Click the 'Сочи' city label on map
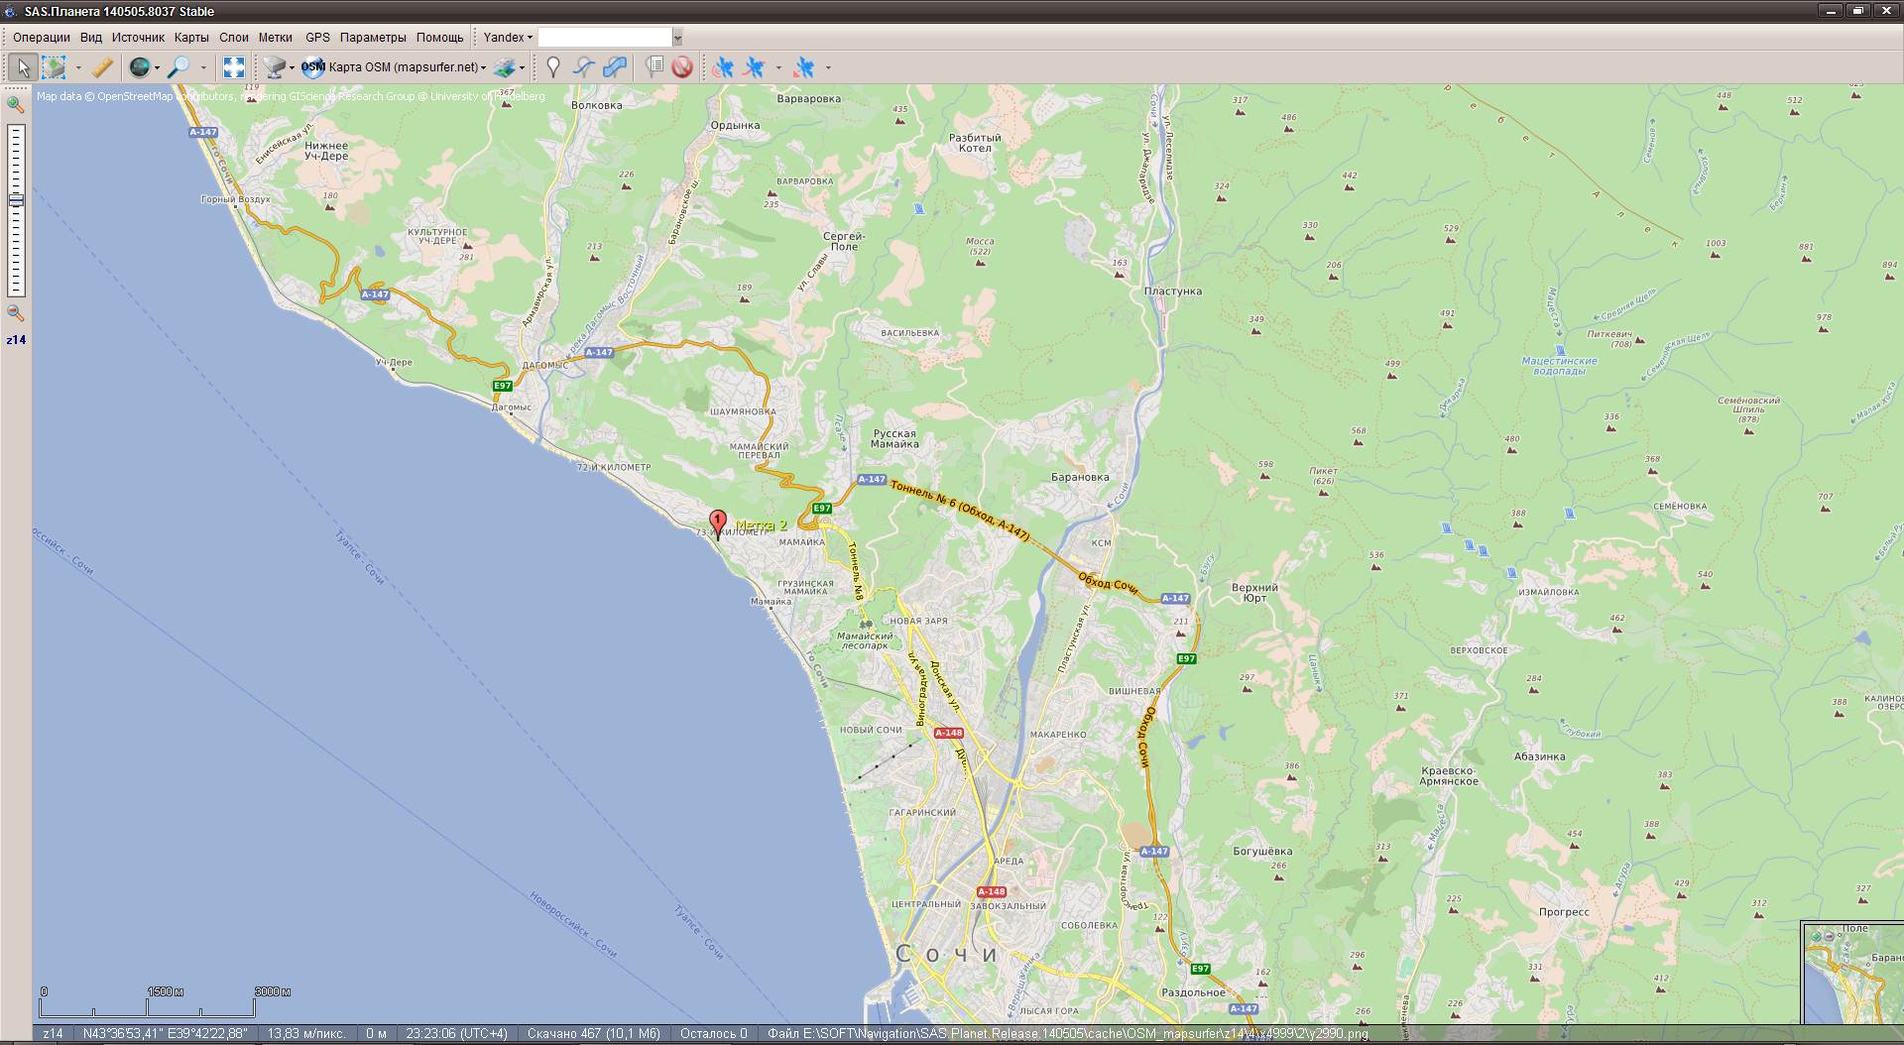The width and height of the screenshot is (1904, 1045). tap(947, 954)
